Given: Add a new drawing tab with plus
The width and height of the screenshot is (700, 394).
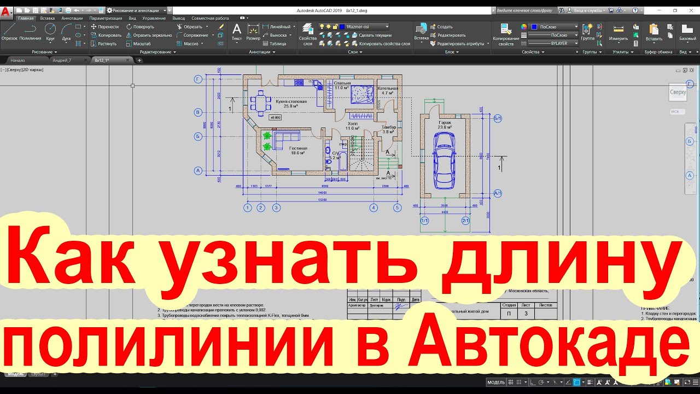Looking at the screenshot, I should (139, 60).
